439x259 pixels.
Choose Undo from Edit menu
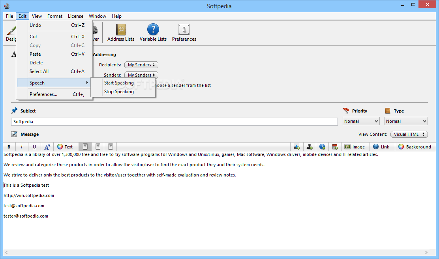(x=54, y=25)
